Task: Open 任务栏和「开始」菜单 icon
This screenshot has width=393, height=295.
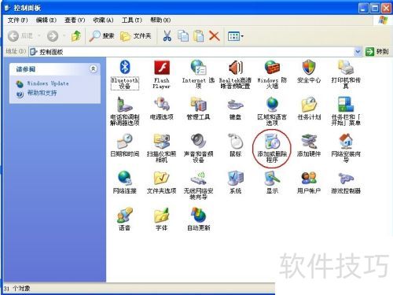Action: (346, 112)
